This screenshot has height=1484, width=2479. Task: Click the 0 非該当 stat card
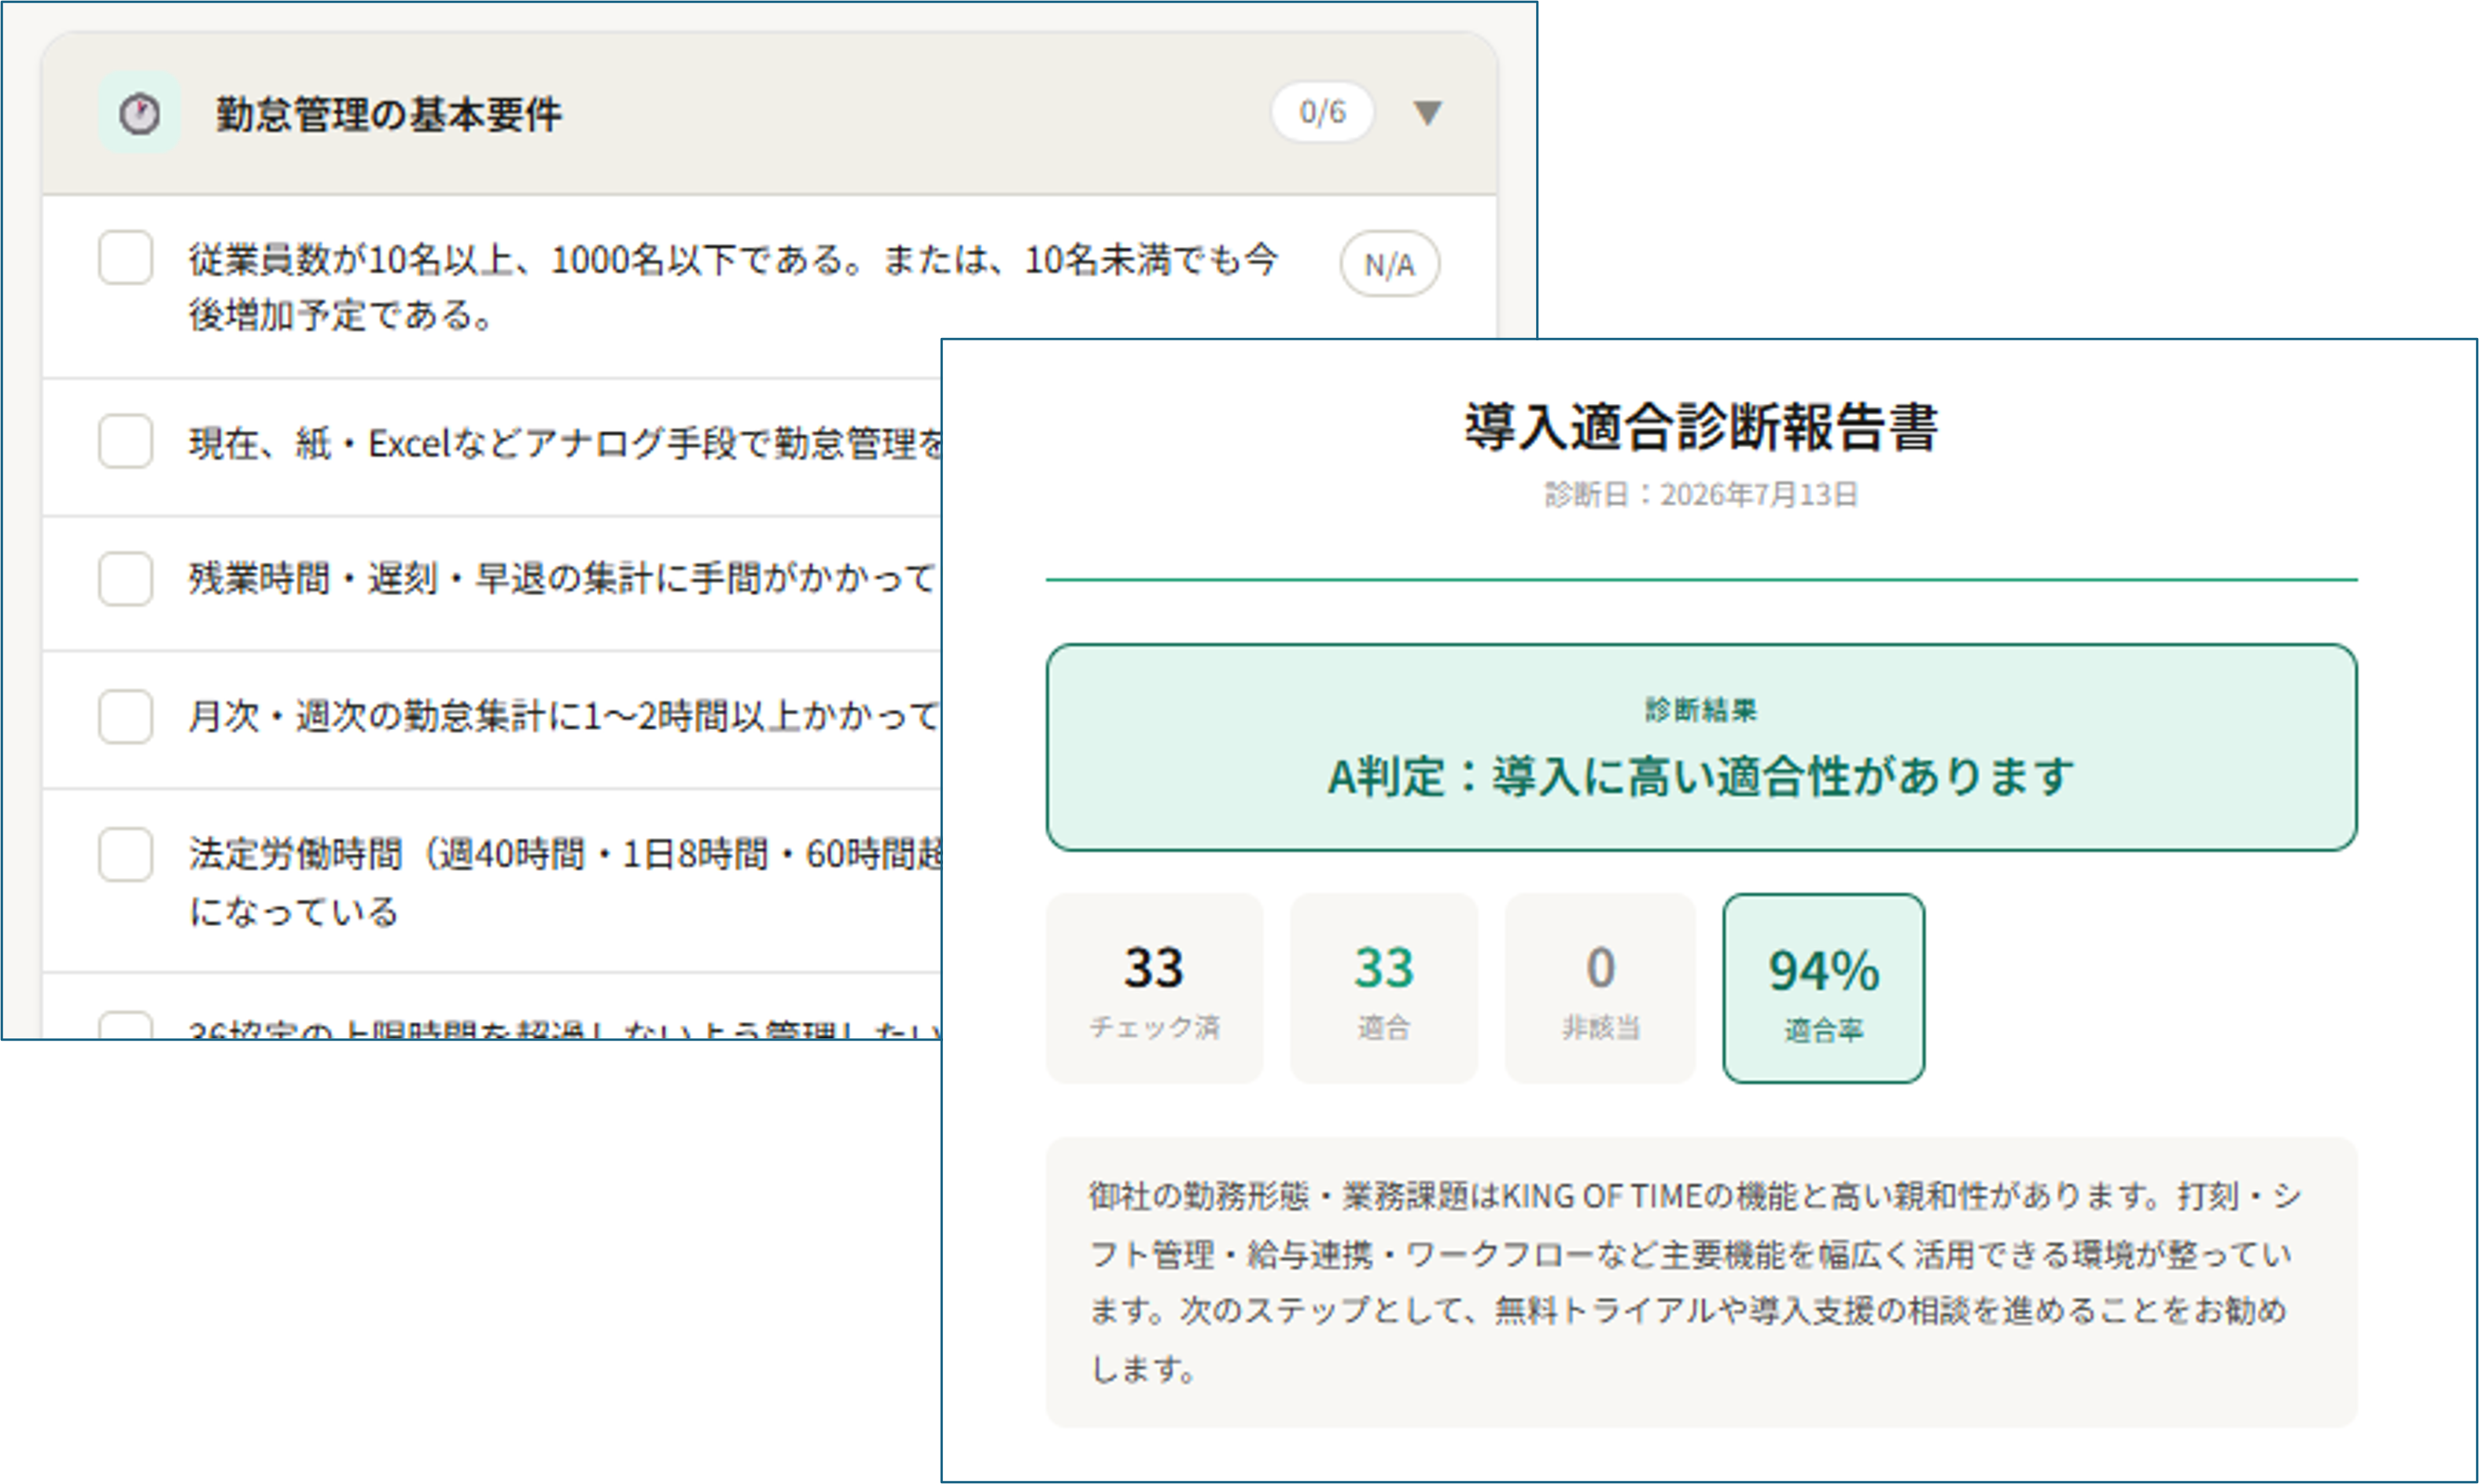[1600, 988]
